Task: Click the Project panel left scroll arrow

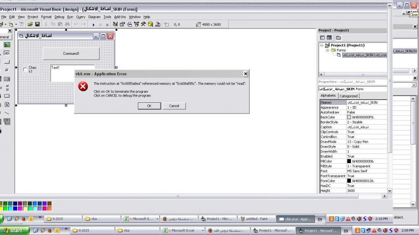Action: 321,75
